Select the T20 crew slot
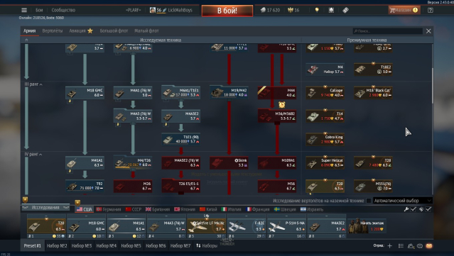This screenshot has width=454, height=256. click(46, 226)
